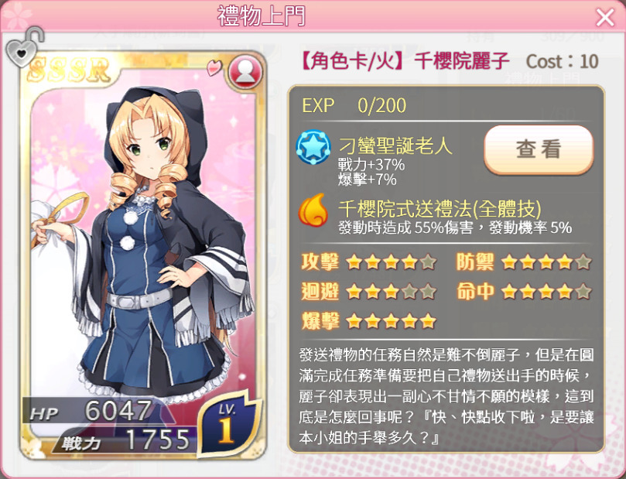Click the 防禦 star rating row
This screenshot has width=626, height=479.
[524, 262]
